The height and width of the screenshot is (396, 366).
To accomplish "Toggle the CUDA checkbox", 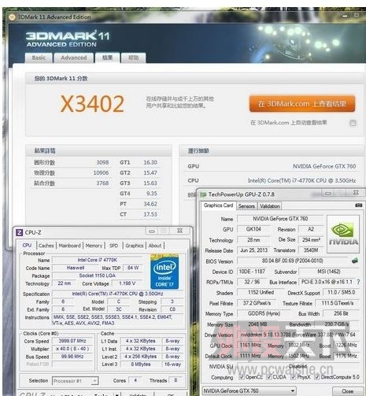I will pos(268,377).
